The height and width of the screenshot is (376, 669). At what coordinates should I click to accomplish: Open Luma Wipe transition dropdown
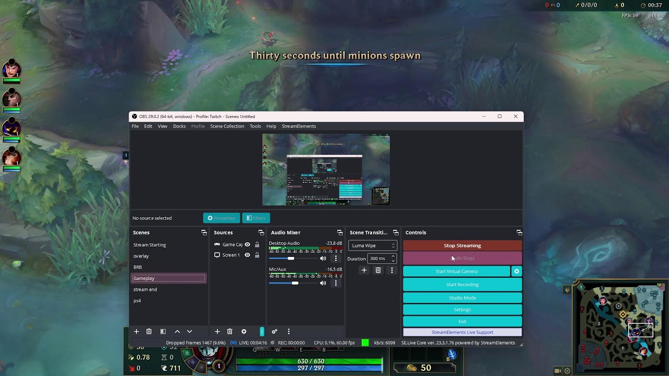[373, 245]
